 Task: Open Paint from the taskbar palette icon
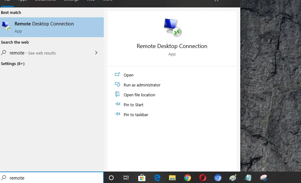[233, 178]
